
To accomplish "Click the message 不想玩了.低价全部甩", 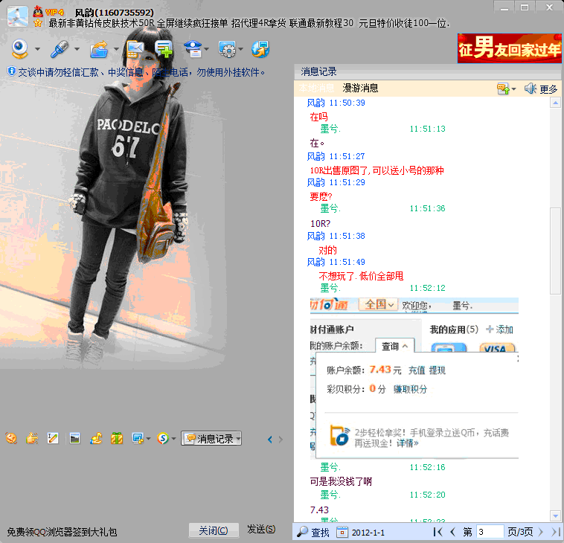I will tap(361, 276).
